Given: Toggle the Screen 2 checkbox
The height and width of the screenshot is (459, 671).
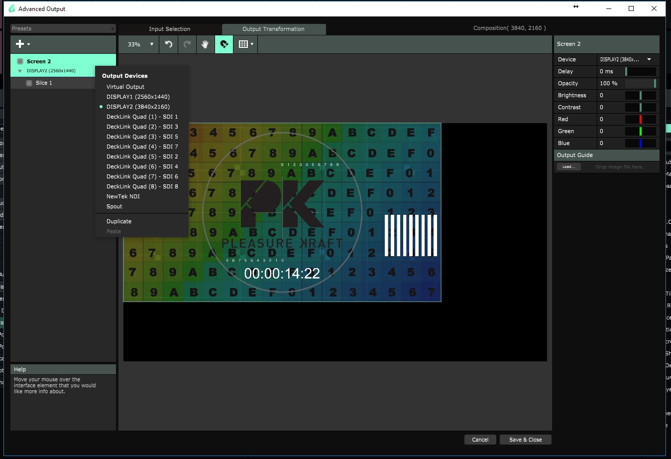Looking at the screenshot, I should tap(20, 61).
